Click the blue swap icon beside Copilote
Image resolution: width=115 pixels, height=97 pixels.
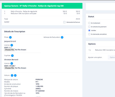[x=12, y=56]
